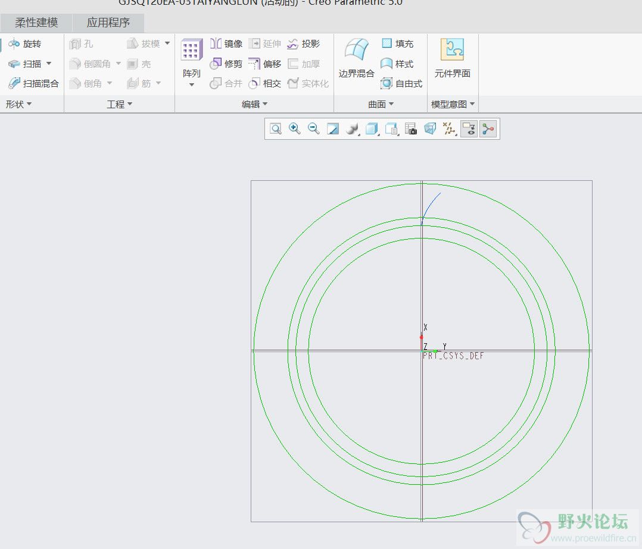Click the 孔 (Hole) tool
The width and height of the screenshot is (642, 549).
(81, 44)
